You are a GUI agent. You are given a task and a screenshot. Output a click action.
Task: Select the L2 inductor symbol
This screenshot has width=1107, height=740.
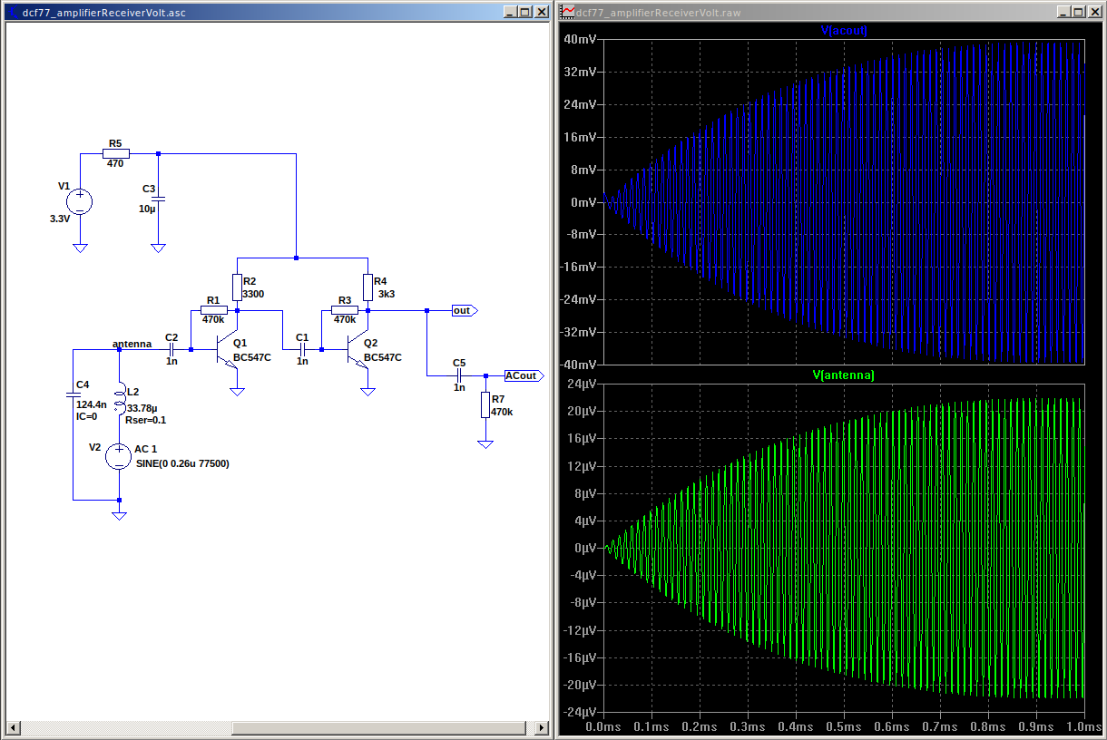pos(119,398)
